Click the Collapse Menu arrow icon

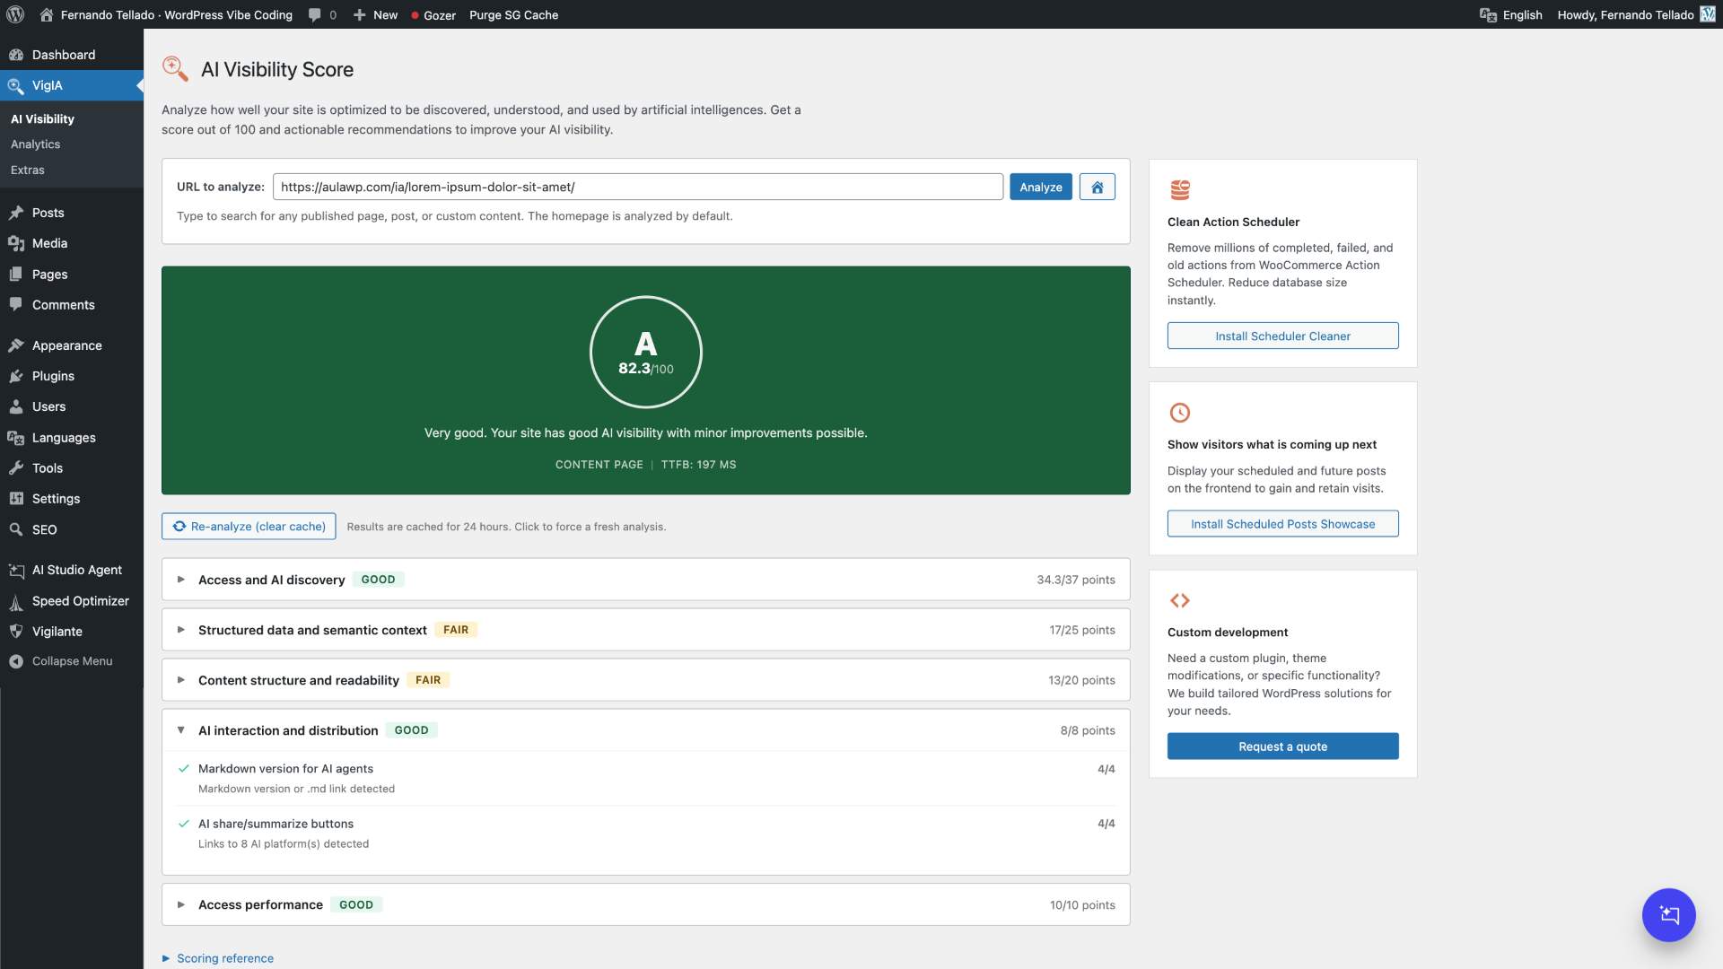pyautogui.click(x=14, y=661)
